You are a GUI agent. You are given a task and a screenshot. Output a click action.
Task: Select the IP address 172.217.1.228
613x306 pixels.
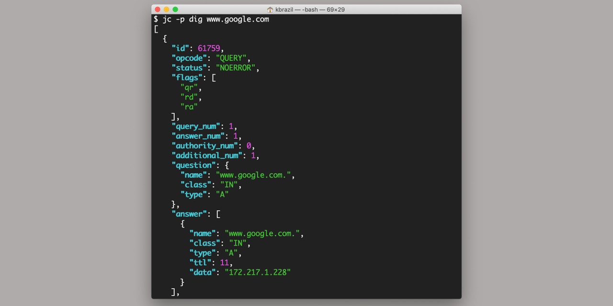pyautogui.click(x=257, y=272)
